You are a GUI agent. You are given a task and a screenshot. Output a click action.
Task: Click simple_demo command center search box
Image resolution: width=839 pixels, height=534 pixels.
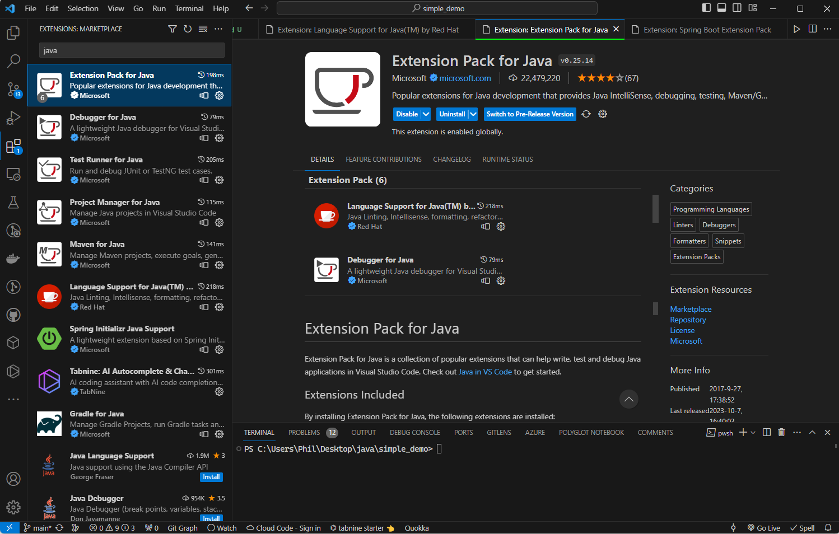click(437, 8)
